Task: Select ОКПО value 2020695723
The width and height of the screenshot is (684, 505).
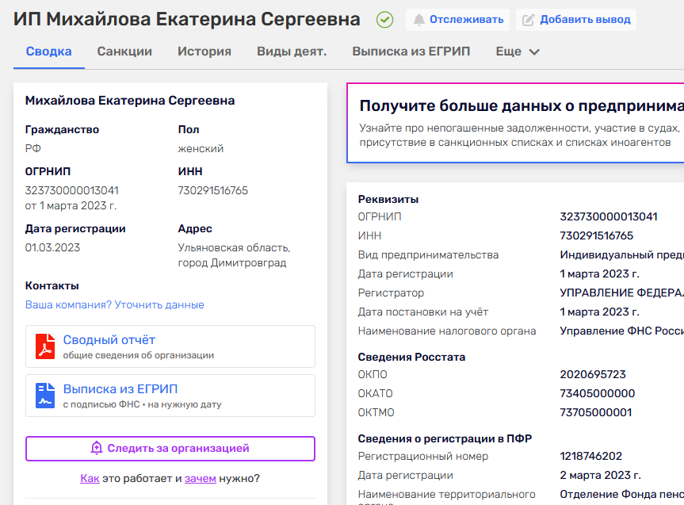Action: (x=593, y=374)
